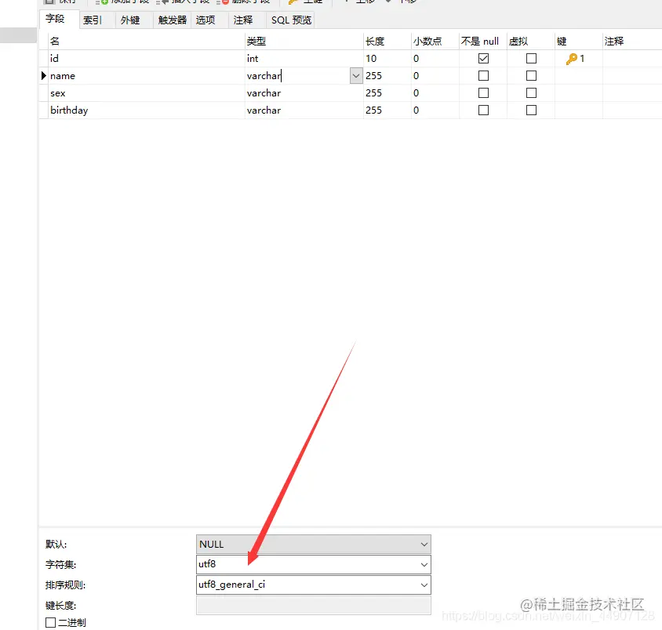The width and height of the screenshot is (662, 630).
Task: Click the 主键 primary key icon
Action: pyautogui.click(x=306, y=2)
